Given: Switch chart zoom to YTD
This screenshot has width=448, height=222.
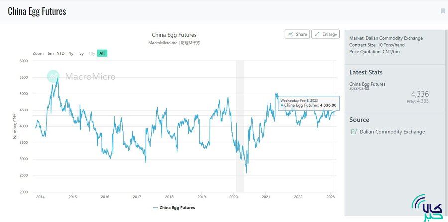Looking at the screenshot, I should 61,53.
